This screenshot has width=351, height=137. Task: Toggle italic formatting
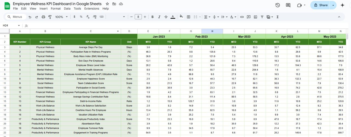(159, 17)
